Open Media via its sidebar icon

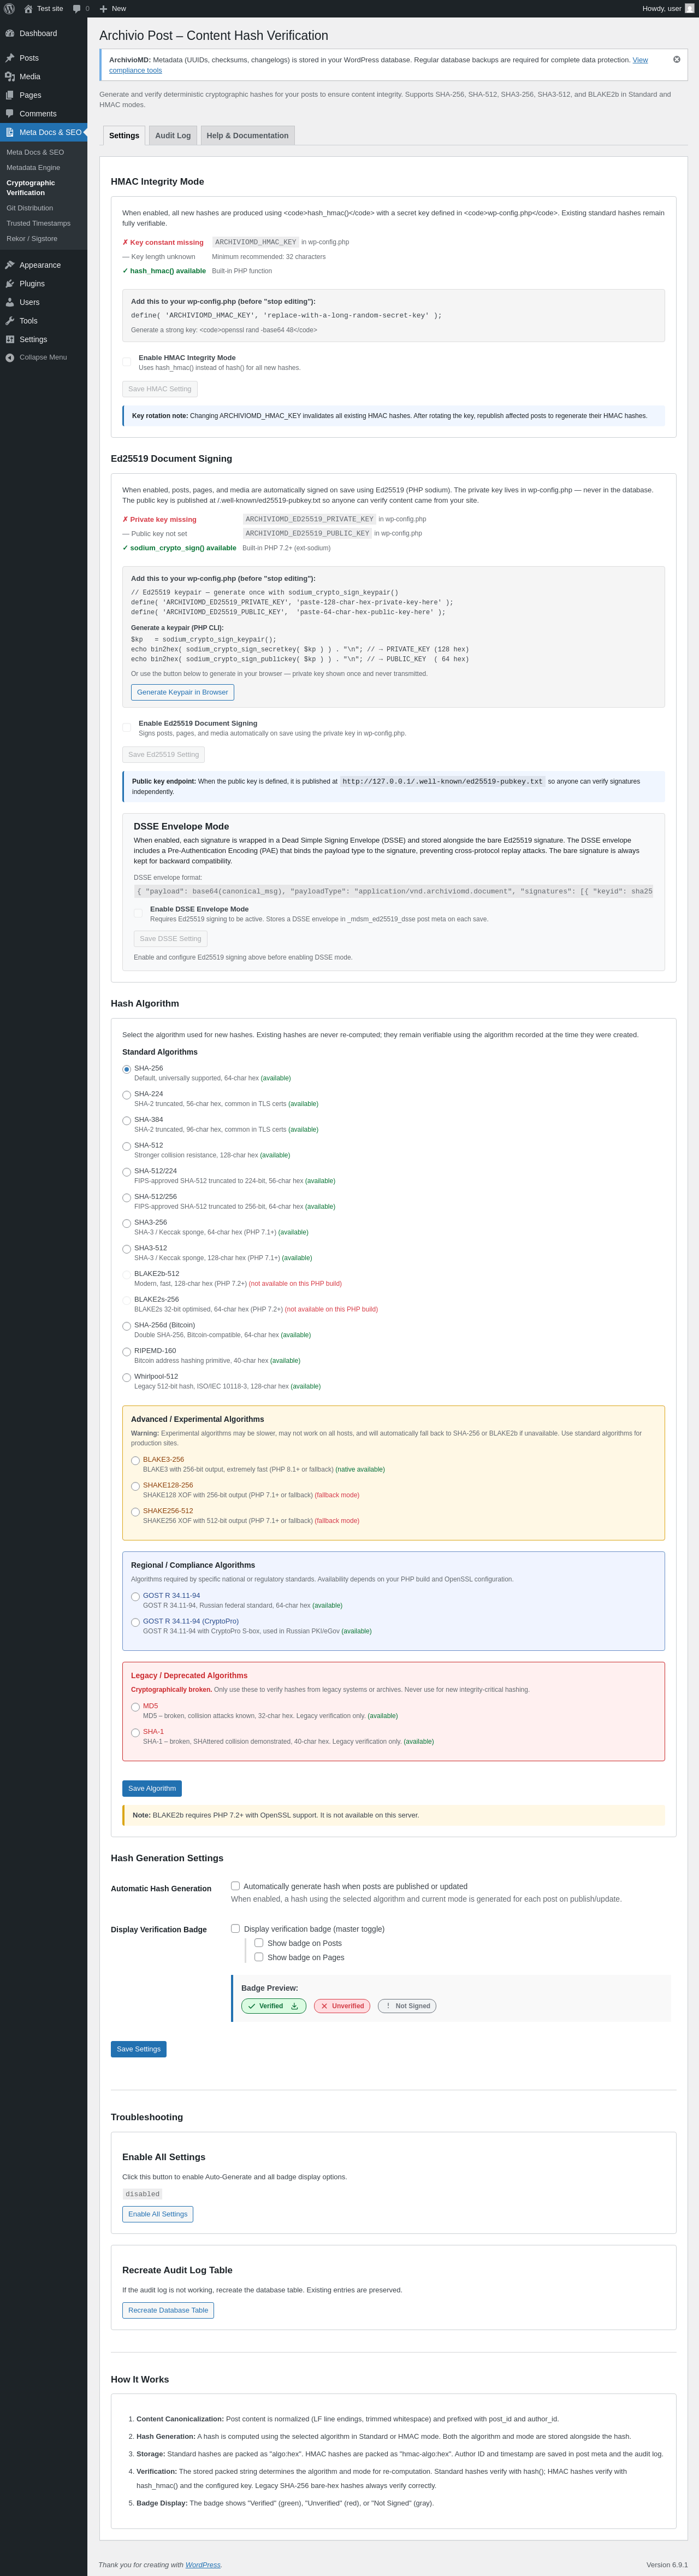(10, 77)
